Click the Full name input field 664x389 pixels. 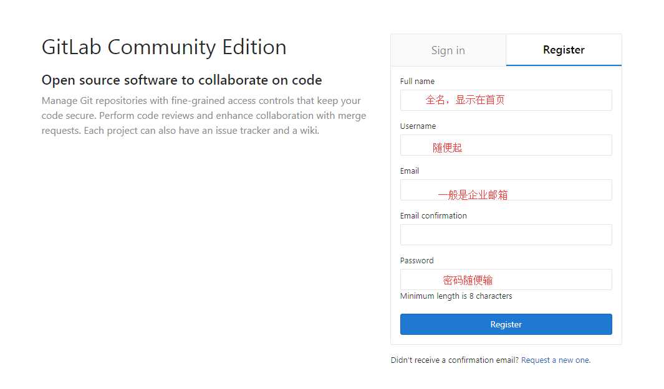(506, 100)
